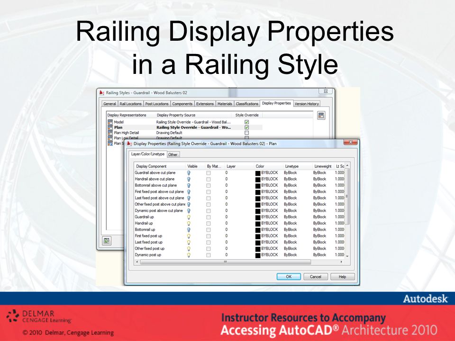Switch to Post Locations tab
The height and width of the screenshot is (341, 455).
157,104
